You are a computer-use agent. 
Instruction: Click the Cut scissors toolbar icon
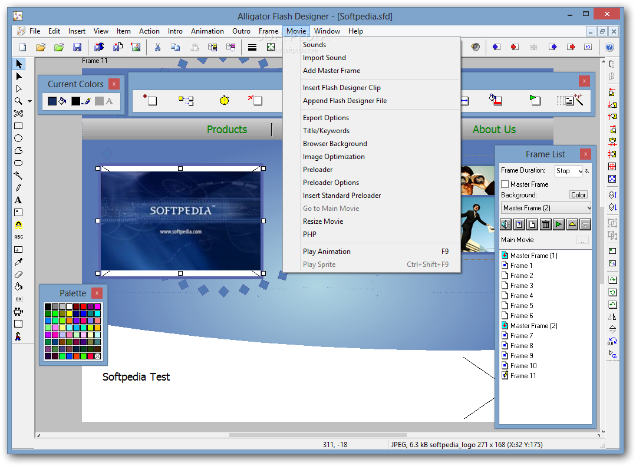(x=157, y=48)
